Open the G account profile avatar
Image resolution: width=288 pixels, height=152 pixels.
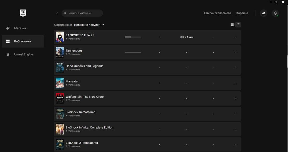pos(275,13)
